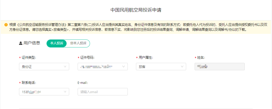Click the 用户信息 section heading
The height and width of the screenshot is (109, 272).
tap(32, 43)
